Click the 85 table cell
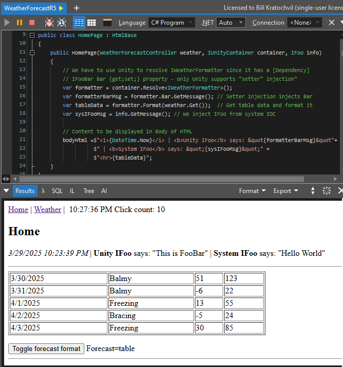 point(244,328)
